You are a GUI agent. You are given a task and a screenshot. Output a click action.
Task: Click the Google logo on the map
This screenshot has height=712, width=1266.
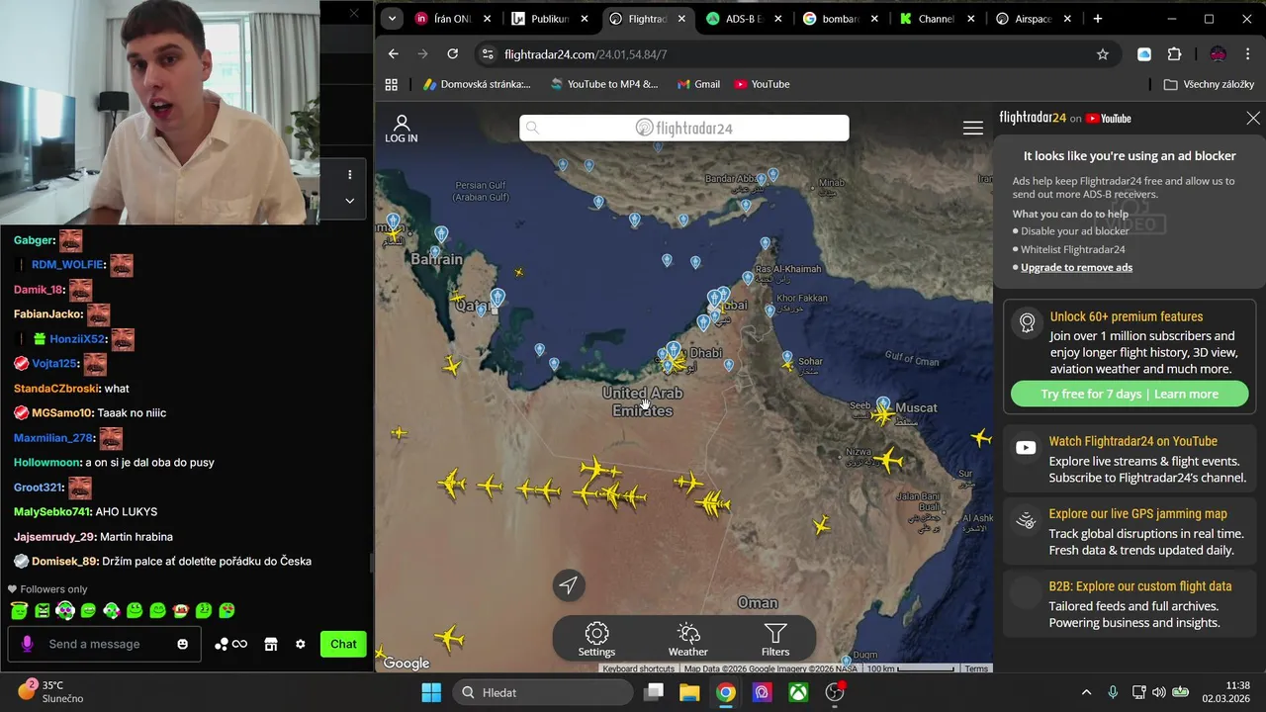(407, 664)
